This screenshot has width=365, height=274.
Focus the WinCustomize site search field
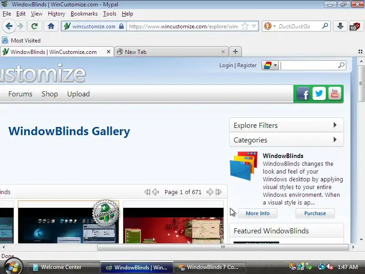(x=308, y=65)
